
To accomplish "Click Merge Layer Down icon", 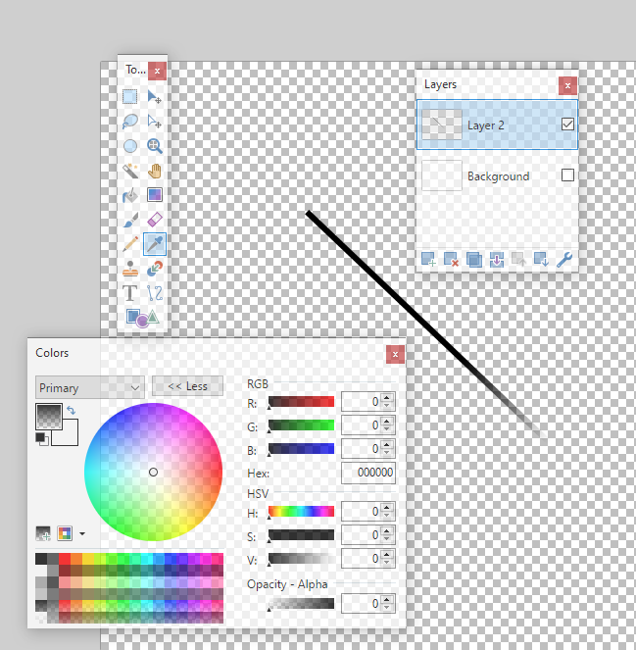I will pyautogui.click(x=497, y=260).
